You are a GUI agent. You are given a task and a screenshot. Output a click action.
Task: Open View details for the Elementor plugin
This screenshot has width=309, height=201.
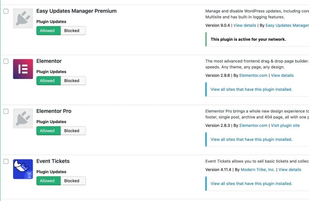tap(282, 75)
